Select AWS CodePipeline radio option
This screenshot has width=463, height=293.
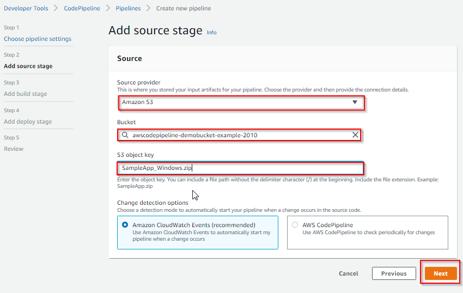[295, 225]
